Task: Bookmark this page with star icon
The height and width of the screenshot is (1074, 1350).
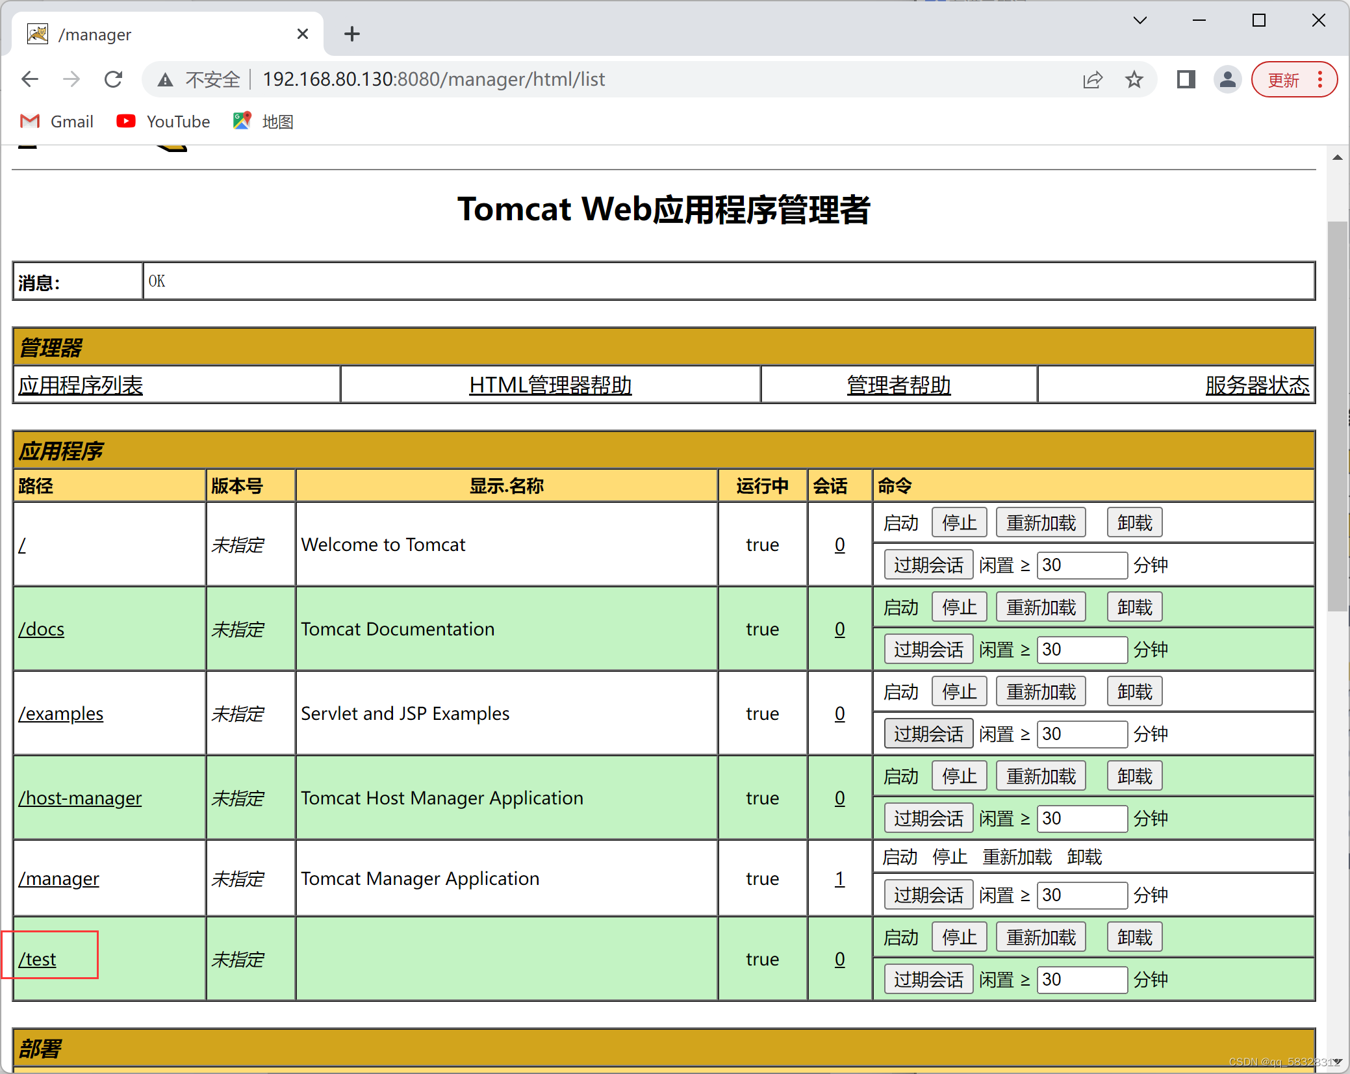Action: 1134,79
